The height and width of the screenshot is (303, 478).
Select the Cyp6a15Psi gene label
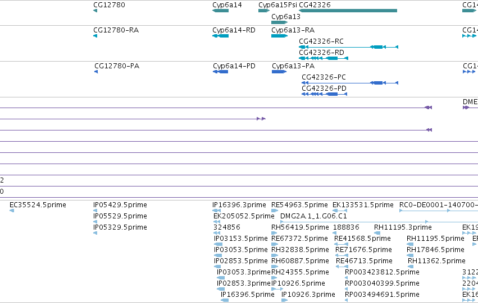pos(277,5)
